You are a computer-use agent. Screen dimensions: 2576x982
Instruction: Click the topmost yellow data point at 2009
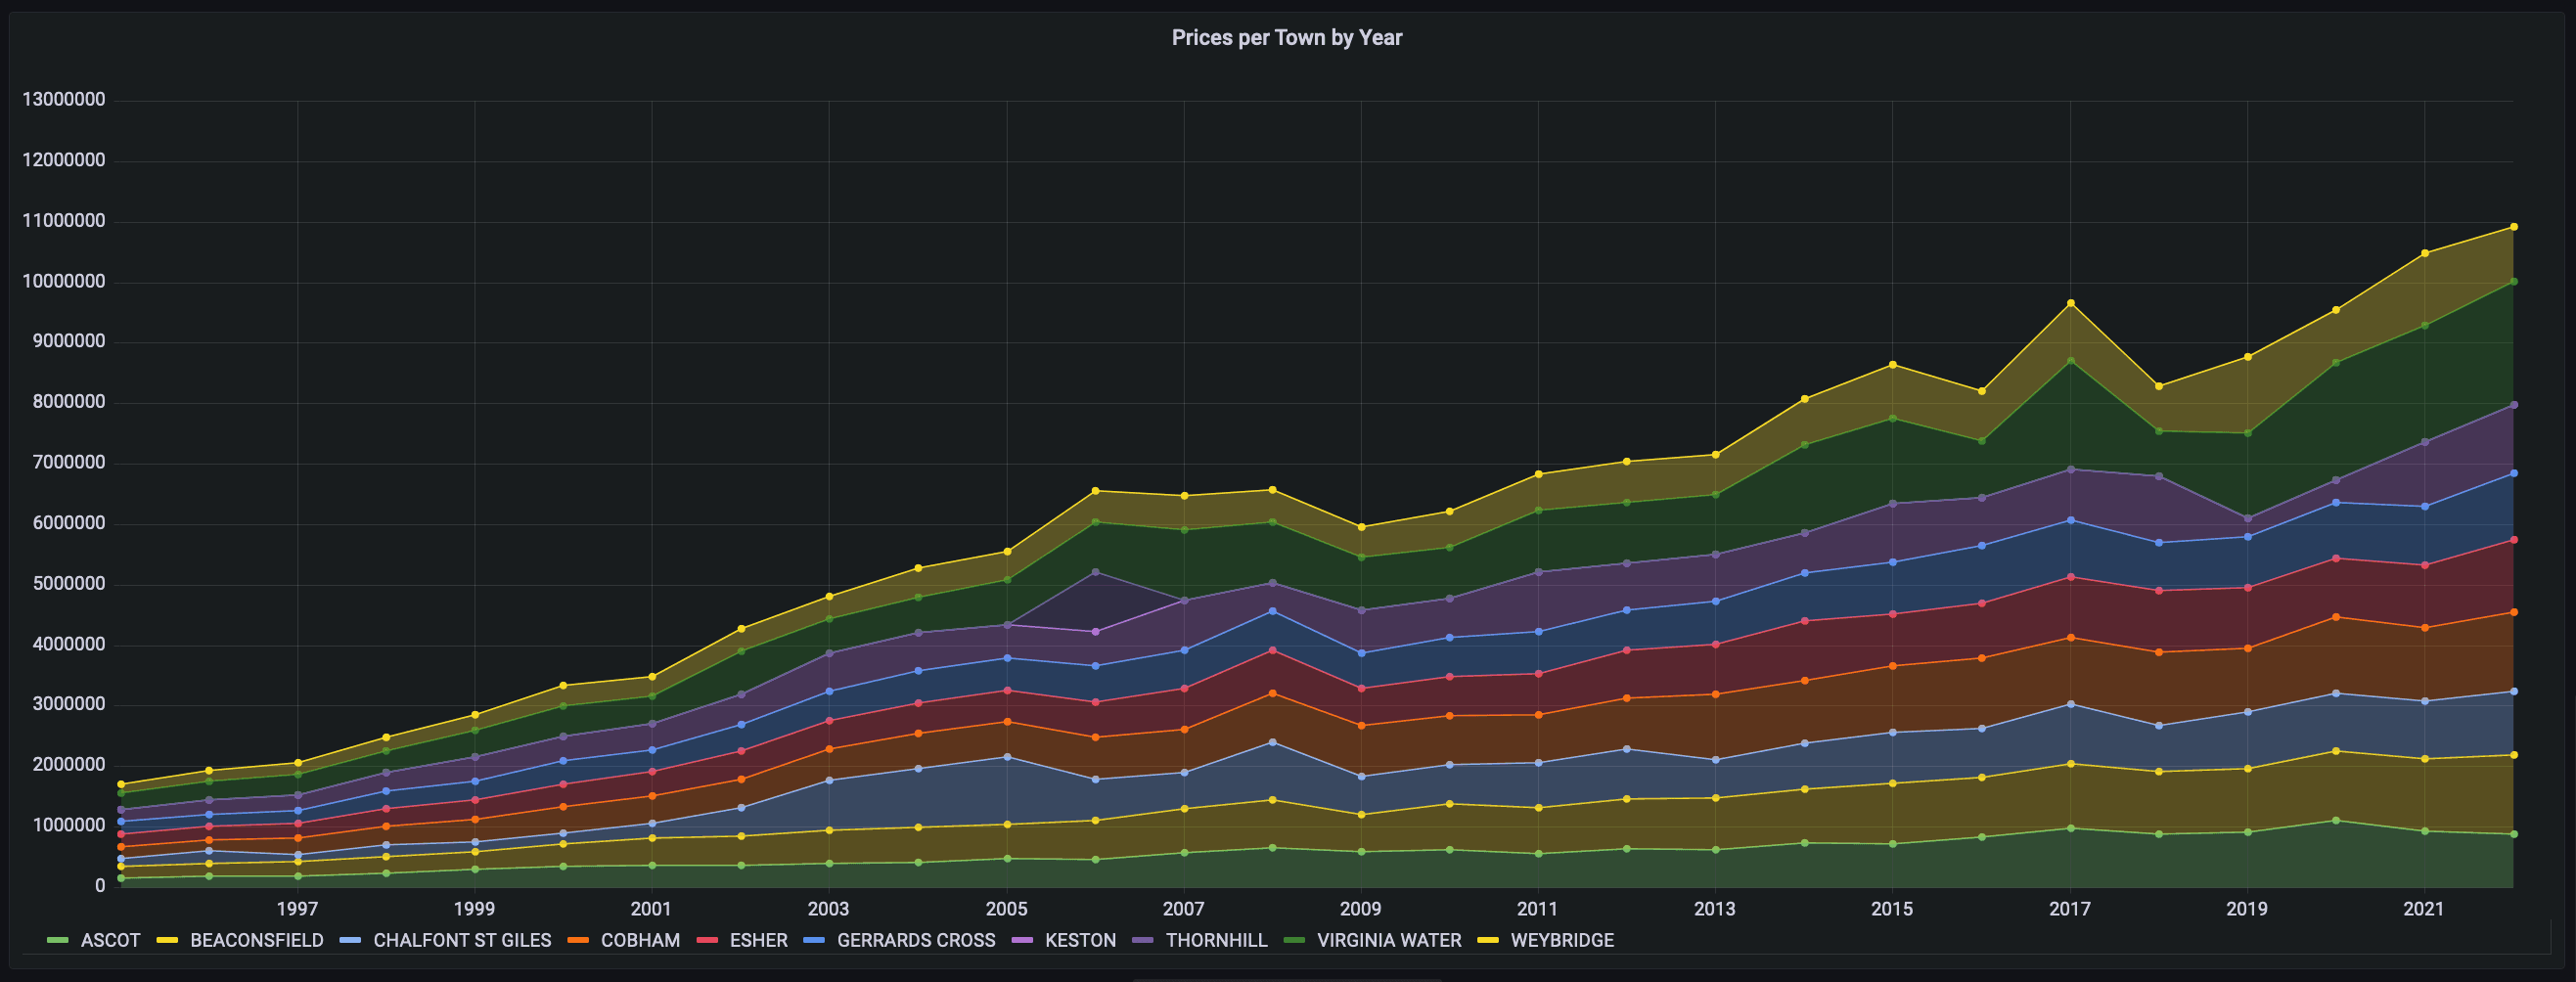point(1361,527)
